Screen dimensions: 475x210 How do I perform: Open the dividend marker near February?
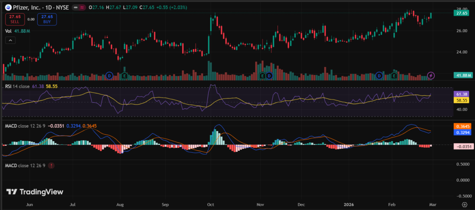pyautogui.click(x=379, y=75)
